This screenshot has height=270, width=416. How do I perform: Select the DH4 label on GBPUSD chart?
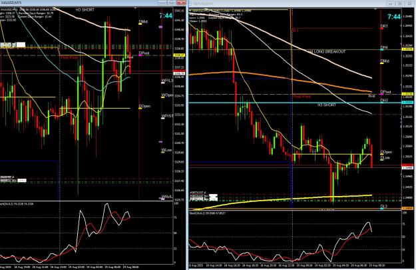pos(384,47)
